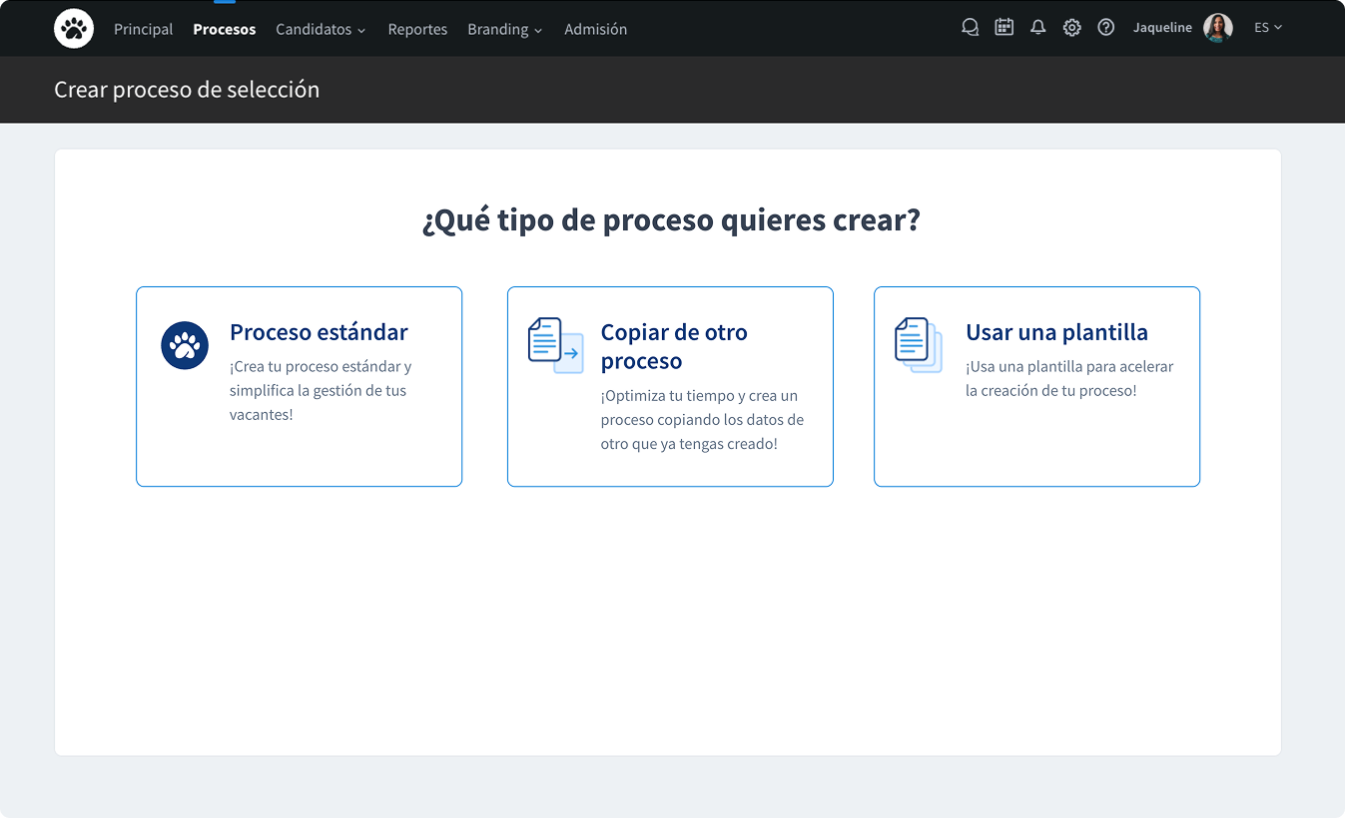Select the Copiar de otro proceso heading
Image resolution: width=1345 pixels, height=818 pixels.
(x=674, y=346)
